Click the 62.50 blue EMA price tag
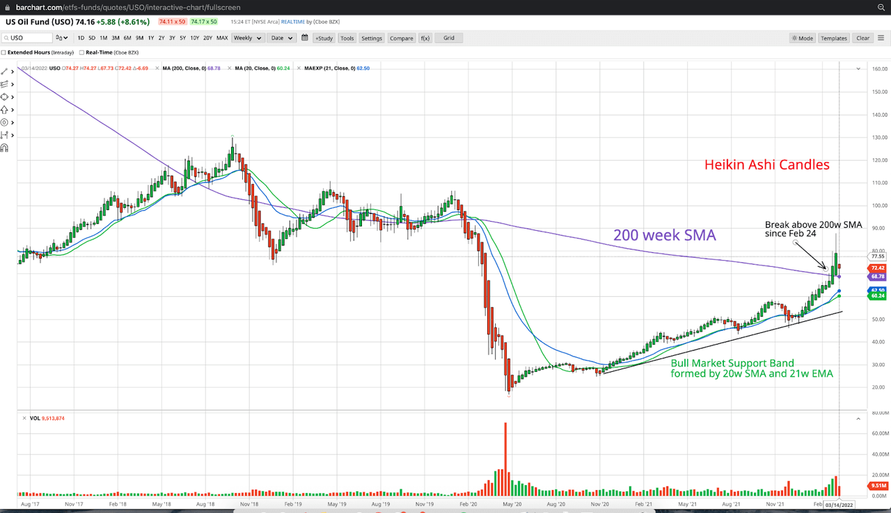 coord(877,291)
